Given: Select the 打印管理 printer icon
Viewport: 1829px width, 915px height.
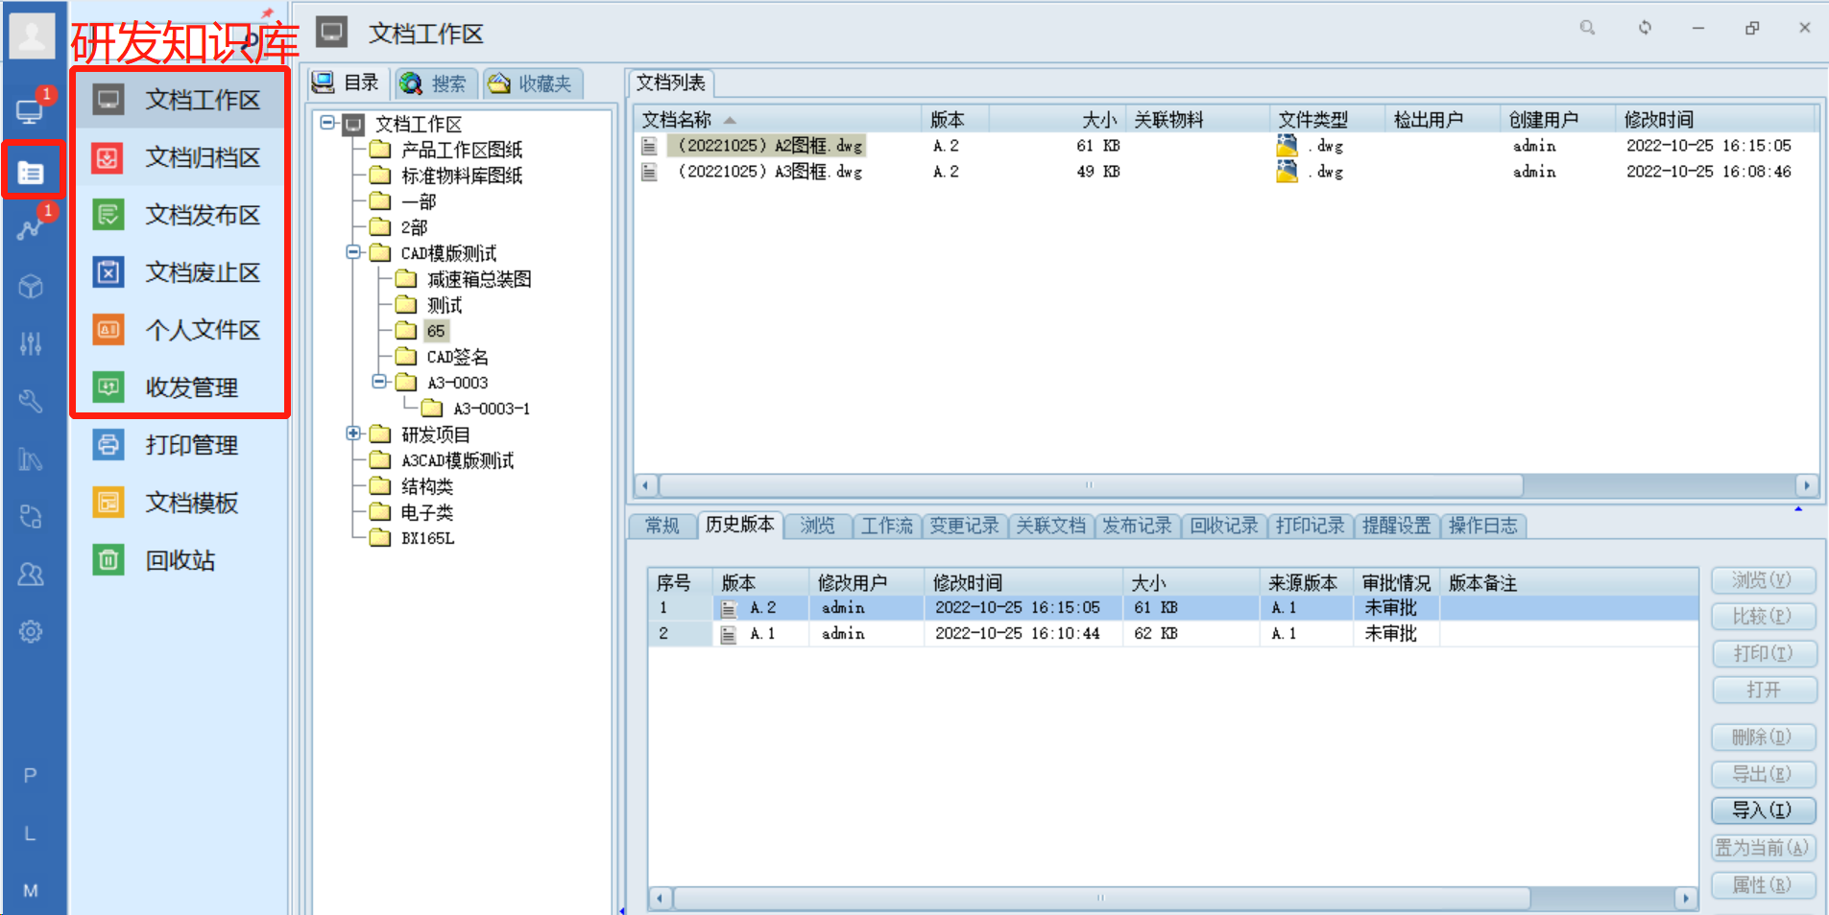Looking at the screenshot, I should (x=108, y=445).
